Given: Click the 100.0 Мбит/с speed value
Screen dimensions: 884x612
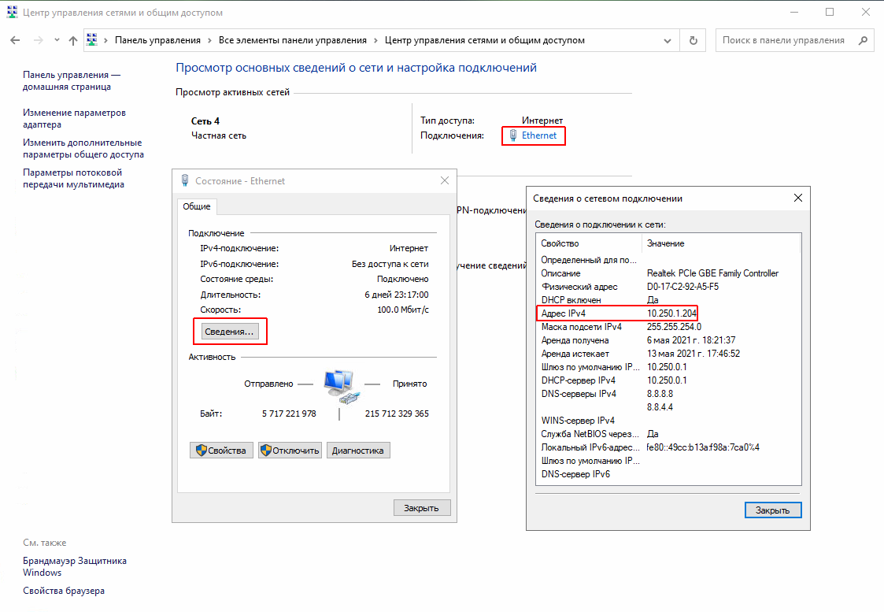Looking at the screenshot, I should [403, 310].
